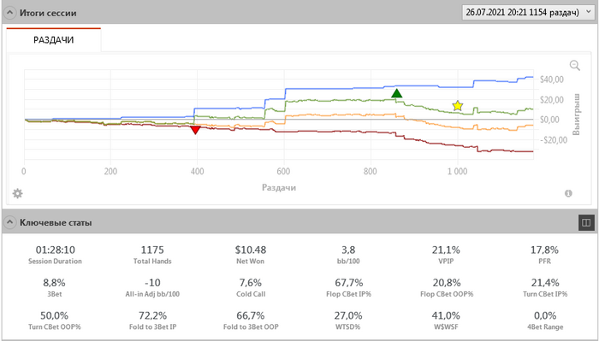This screenshot has height=341, width=599.
Task: Click the blue line at graph end
Action: coord(531,77)
